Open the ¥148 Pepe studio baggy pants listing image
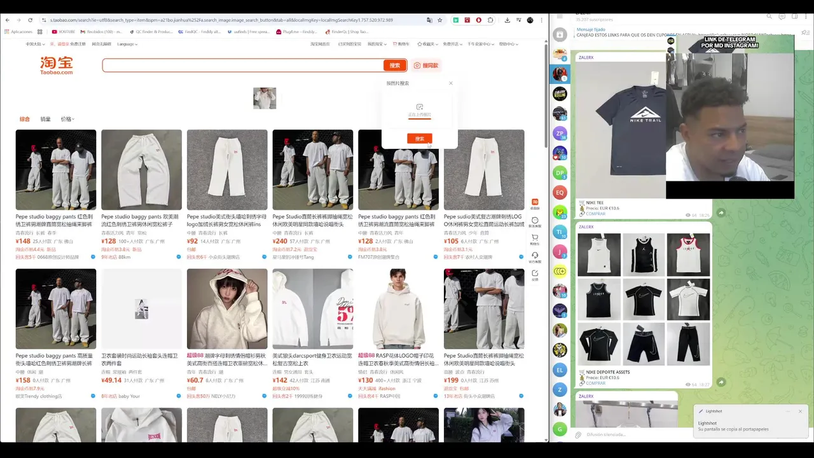The height and width of the screenshot is (458, 814). (56, 170)
